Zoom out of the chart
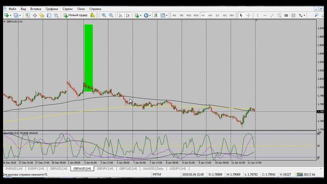Image resolution: width=327 pixels, height=184 pixels. (111, 15)
